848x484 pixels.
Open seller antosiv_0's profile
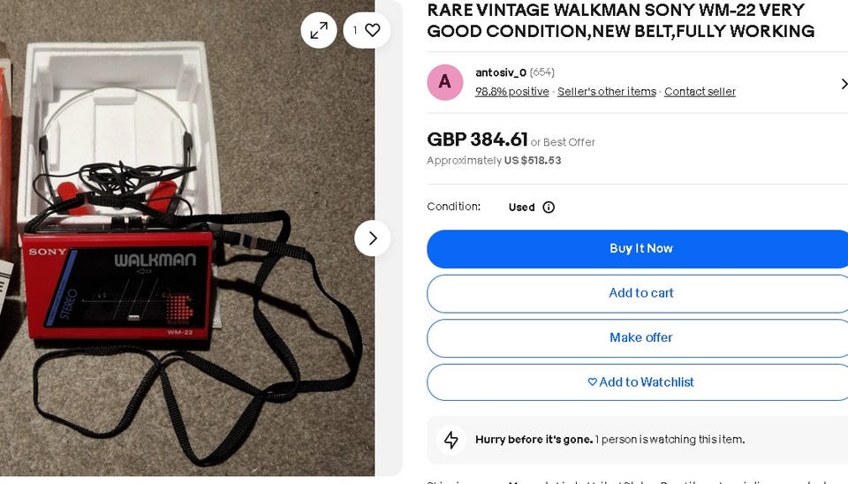[x=501, y=72]
